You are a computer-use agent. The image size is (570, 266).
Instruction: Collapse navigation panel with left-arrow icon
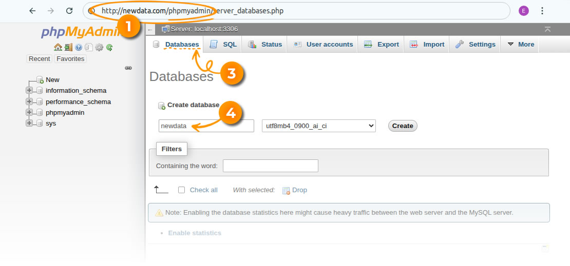150,29
